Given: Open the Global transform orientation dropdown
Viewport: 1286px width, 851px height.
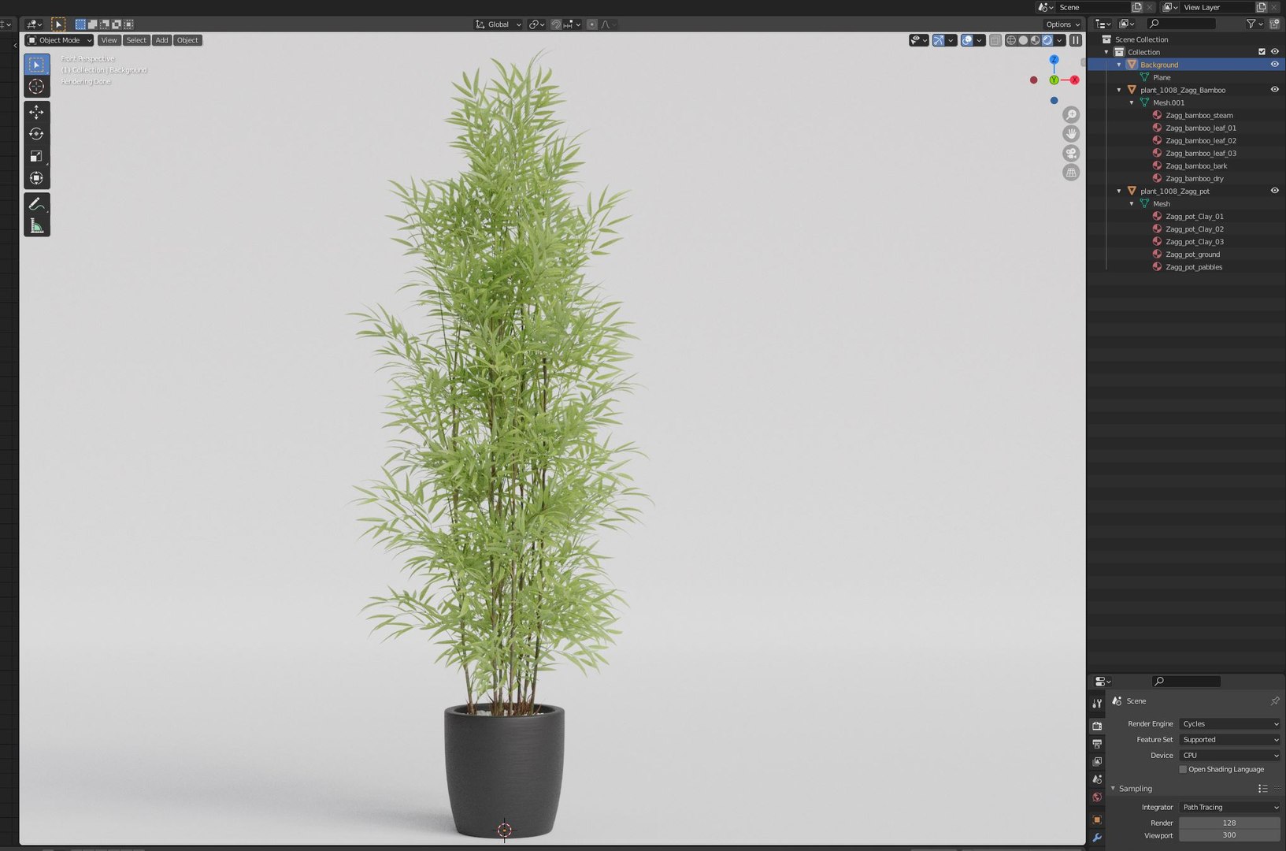Looking at the screenshot, I should (x=498, y=24).
